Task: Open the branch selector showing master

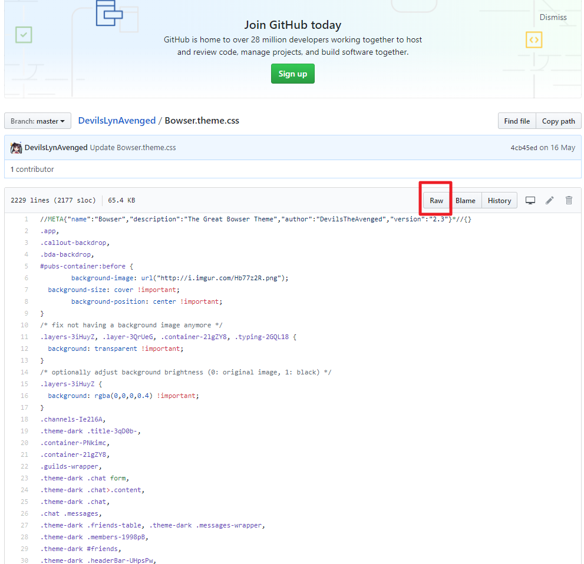Action: point(37,121)
